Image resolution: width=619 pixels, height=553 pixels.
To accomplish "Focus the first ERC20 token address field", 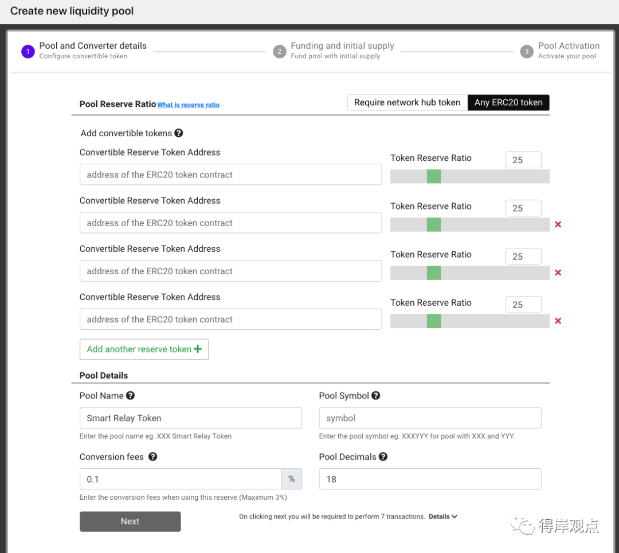I will (230, 175).
